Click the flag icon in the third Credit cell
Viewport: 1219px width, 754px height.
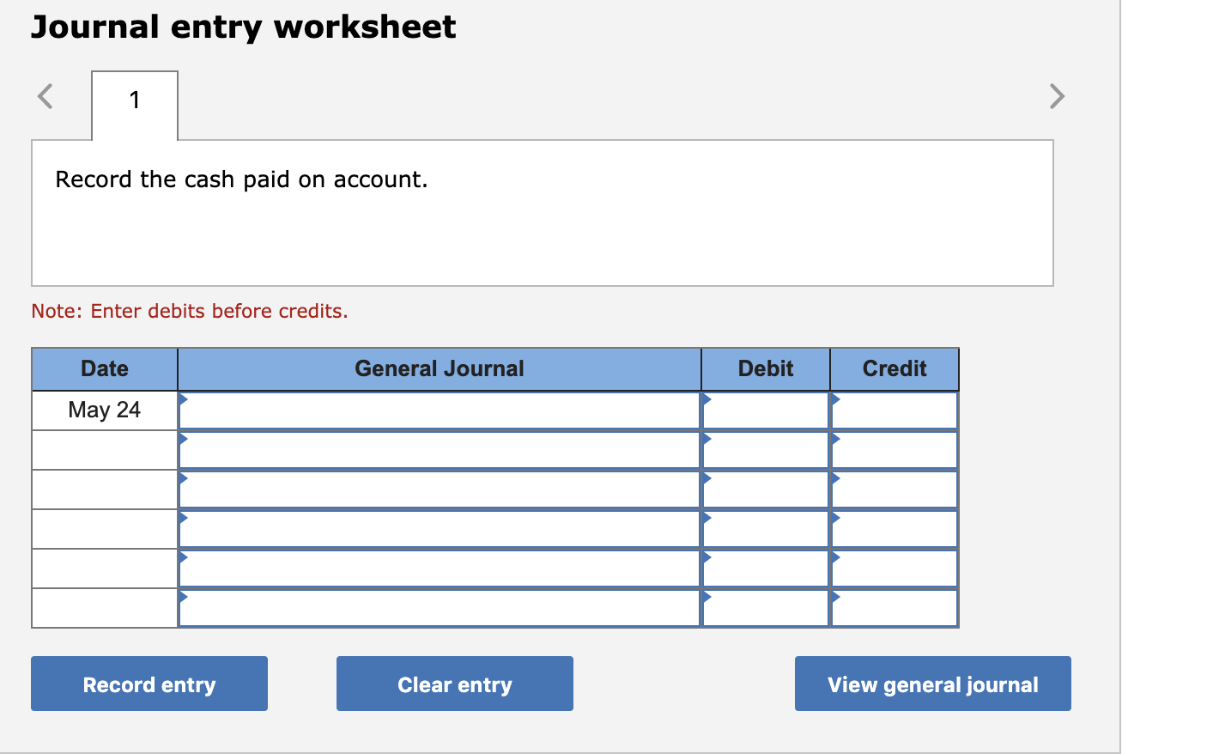834,479
